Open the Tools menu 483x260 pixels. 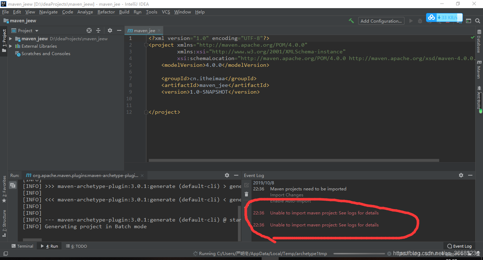[x=151, y=12]
